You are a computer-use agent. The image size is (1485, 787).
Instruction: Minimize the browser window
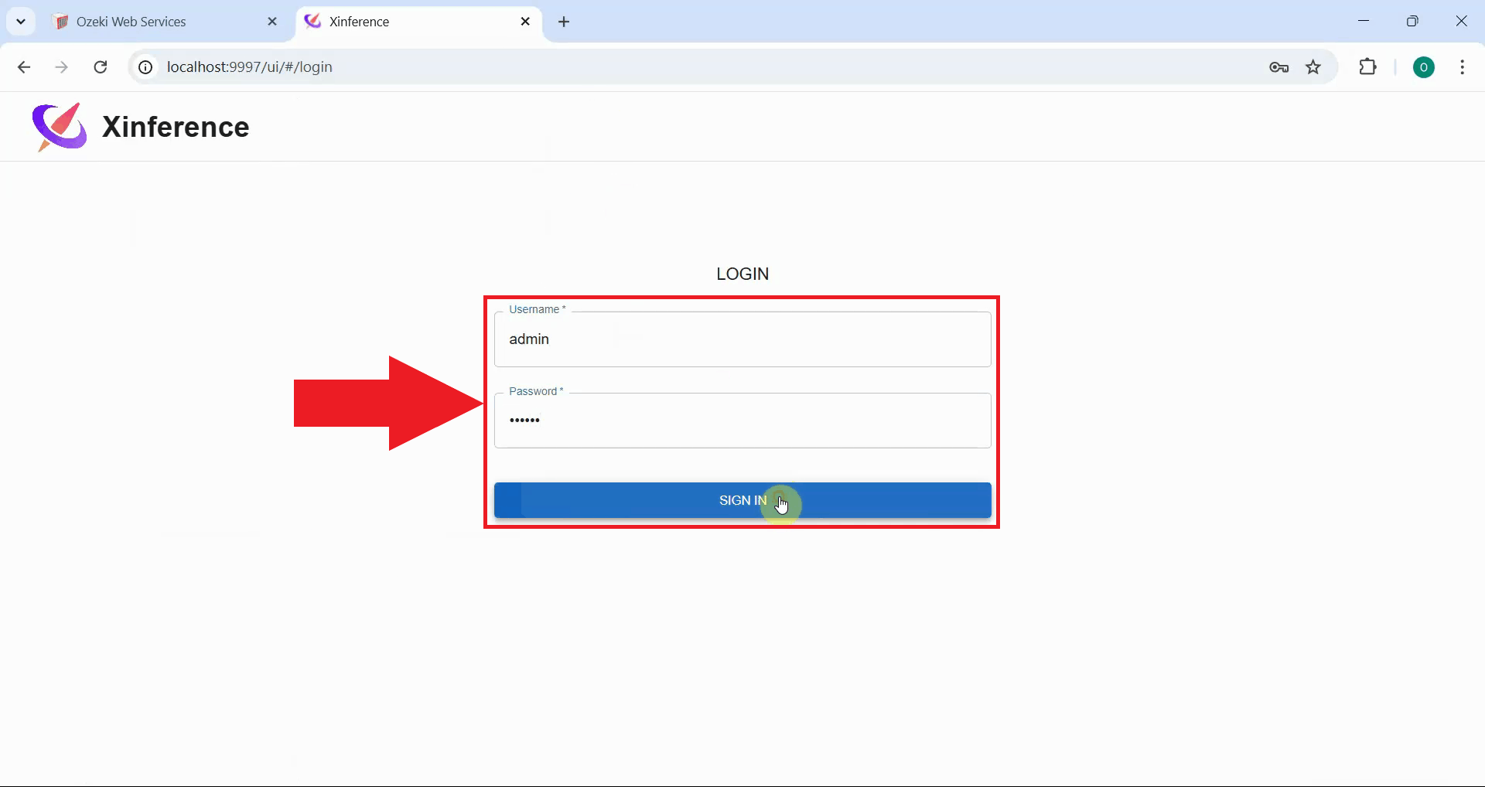pyautogui.click(x=1364, y=21)
